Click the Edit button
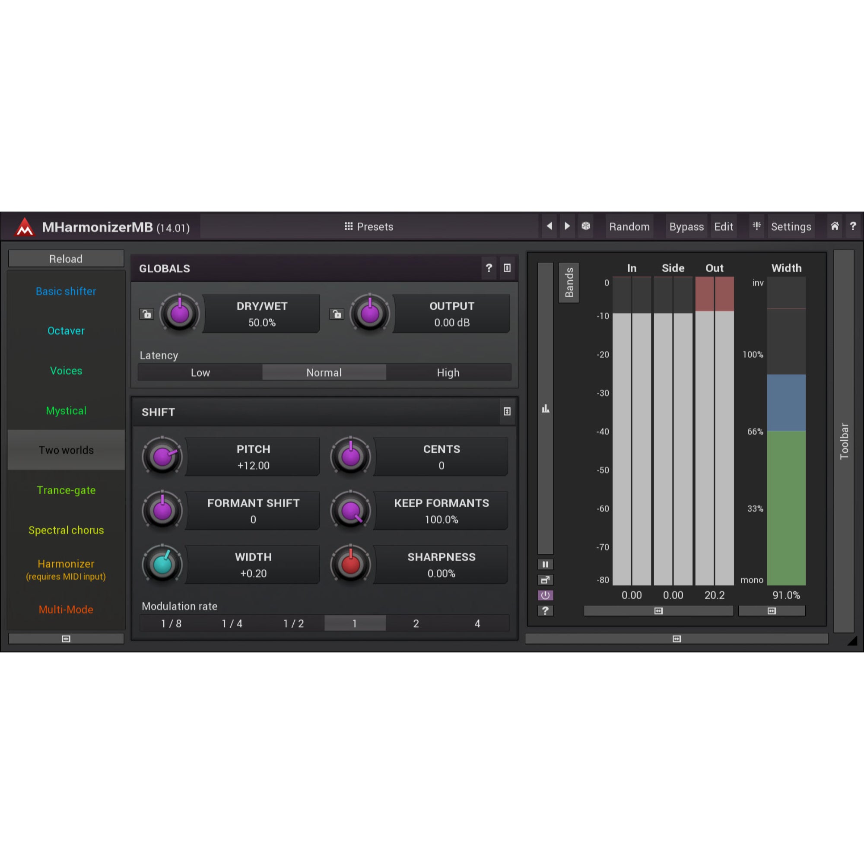Screen dimensions: 864x864 724,227
